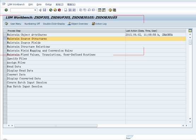Click the Numbering Off button
The height and width of the screenshot is (140, 196).
[32, 24]
